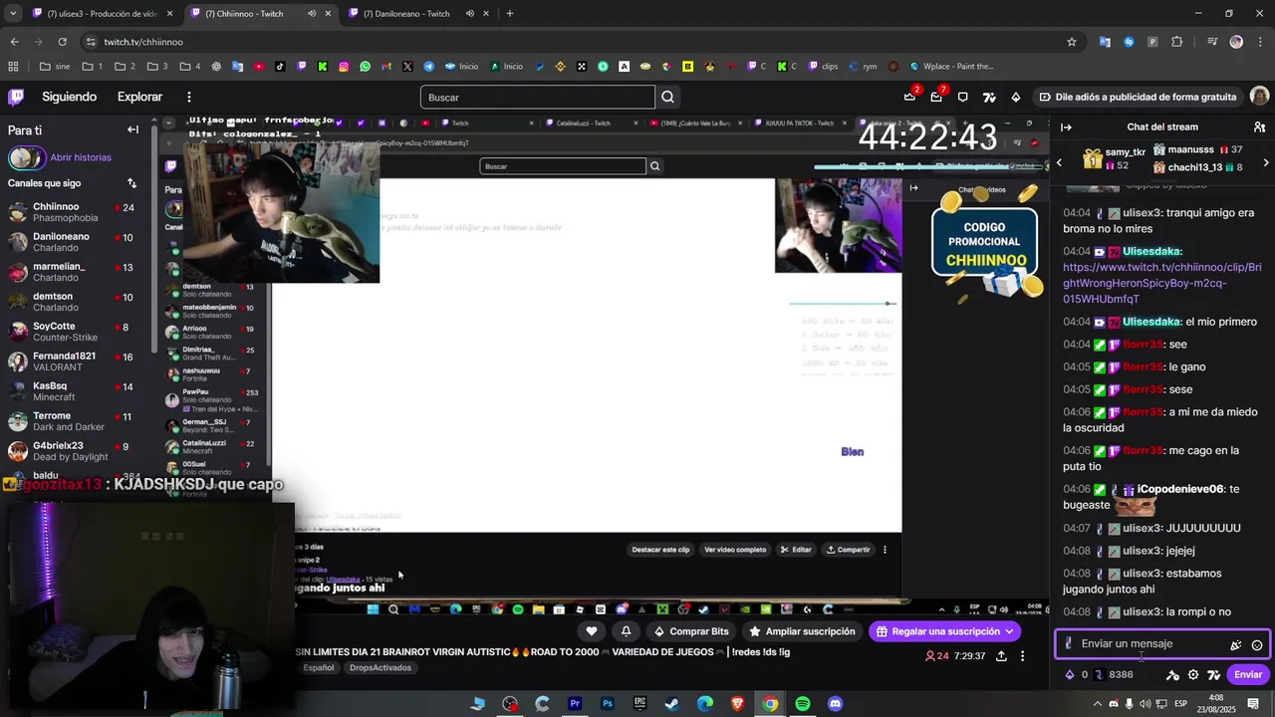This screenshot has width=1275, height=717.
Task: Open Photoshop from the taskbar
Action: pyautogui.click(x=608, y=704)
